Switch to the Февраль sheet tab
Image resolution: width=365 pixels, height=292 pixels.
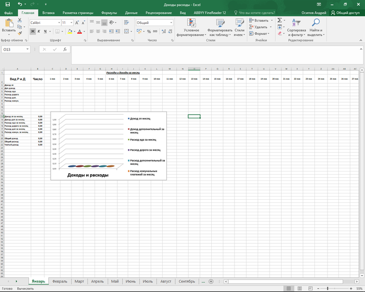[60, 281]
